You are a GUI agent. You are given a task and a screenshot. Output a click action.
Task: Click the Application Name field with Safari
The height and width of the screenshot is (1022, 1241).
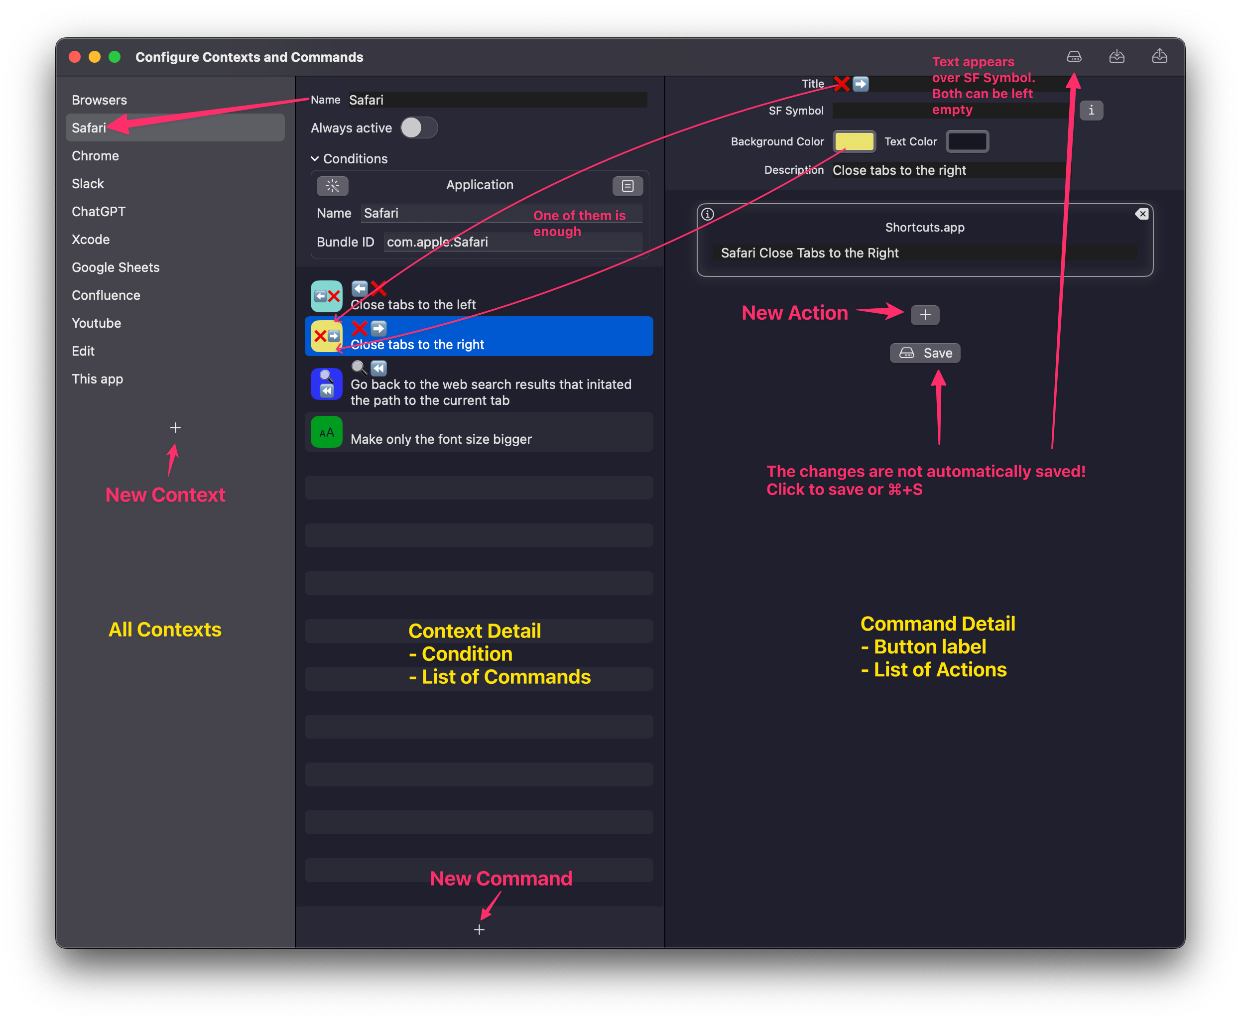501,213
